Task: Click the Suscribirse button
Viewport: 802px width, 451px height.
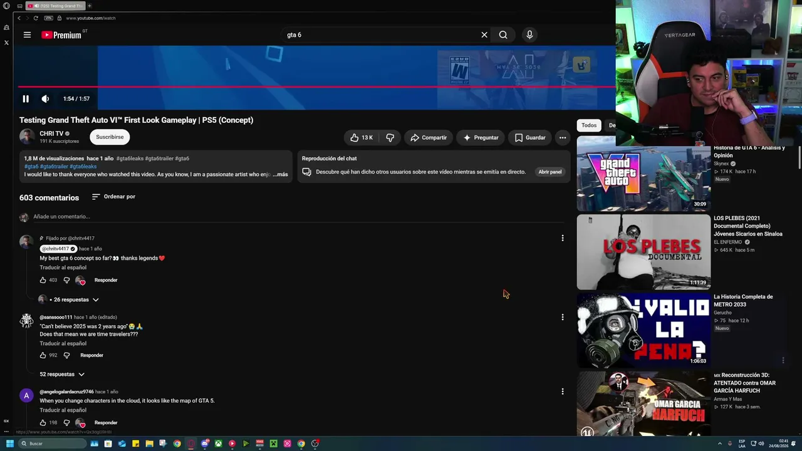Action: pyautogui.click(x=110, y=137)
